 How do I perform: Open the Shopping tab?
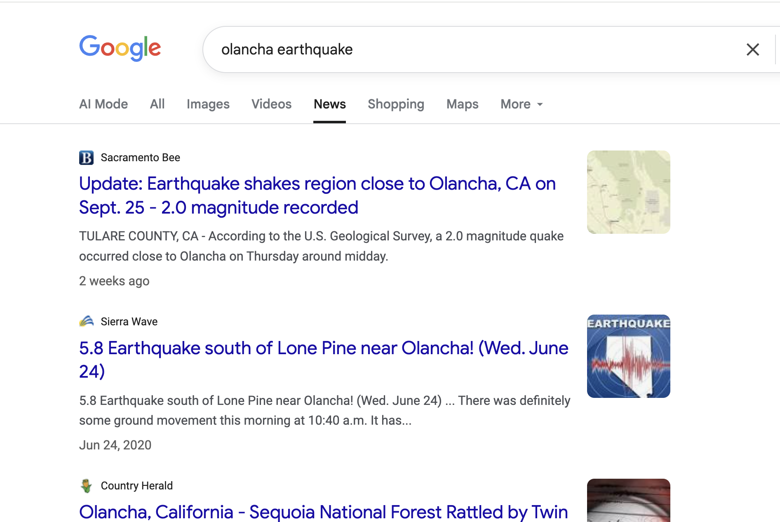click(x=396, y=104)
